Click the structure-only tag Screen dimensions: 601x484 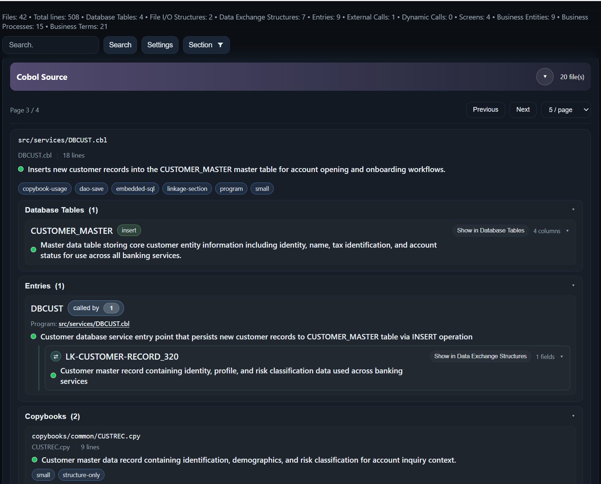81,475
